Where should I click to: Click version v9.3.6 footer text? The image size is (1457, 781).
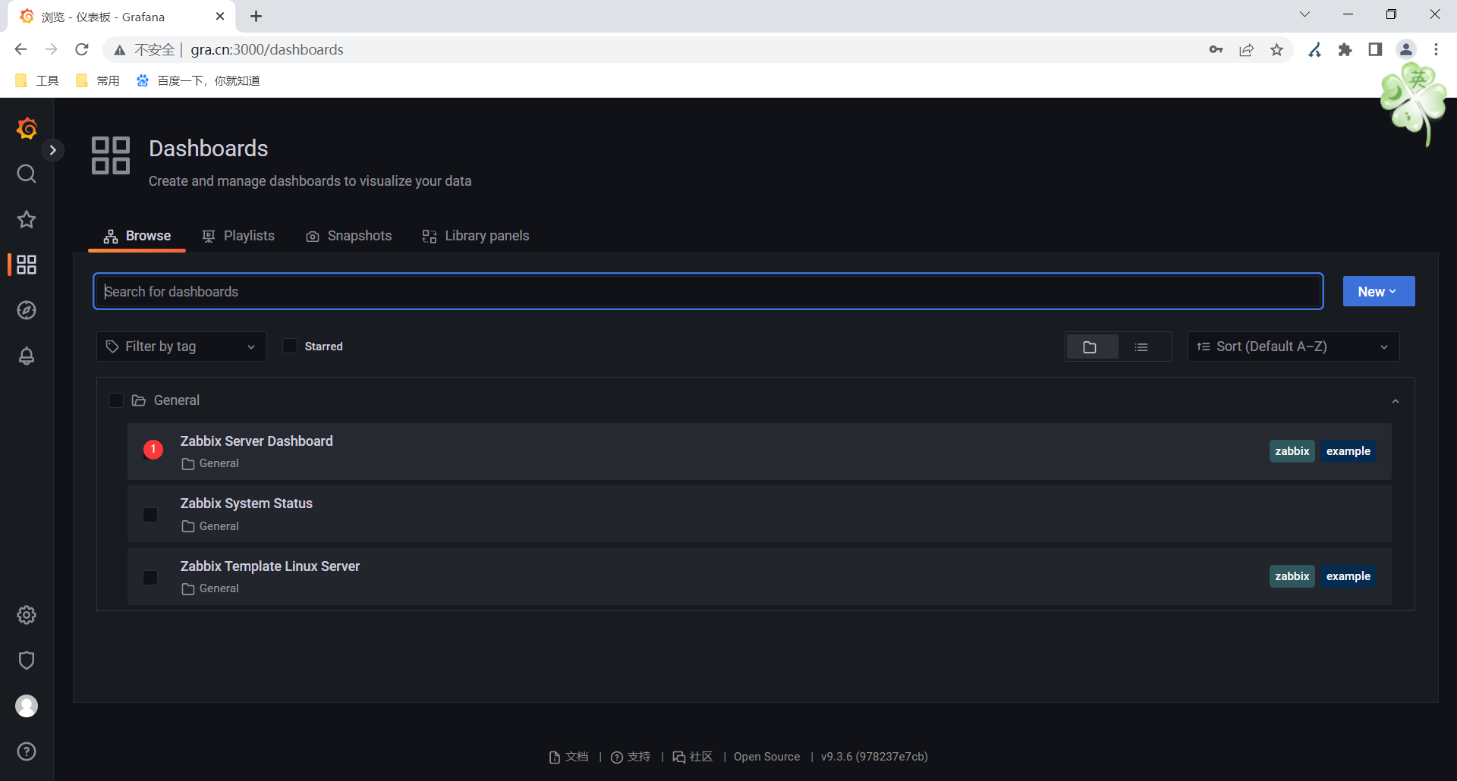click(x=874, y=757)
